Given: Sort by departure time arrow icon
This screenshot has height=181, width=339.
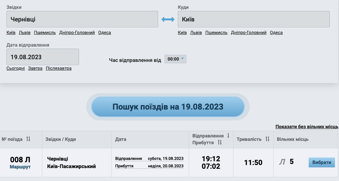Looking at the screenshot, I should click(228, 135).
